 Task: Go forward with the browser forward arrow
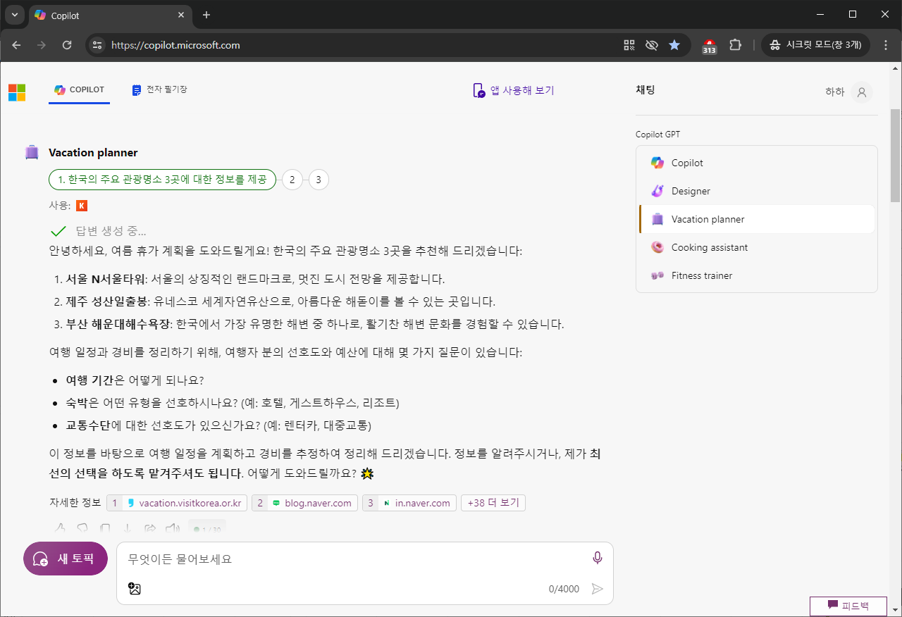tap(42, 45)
